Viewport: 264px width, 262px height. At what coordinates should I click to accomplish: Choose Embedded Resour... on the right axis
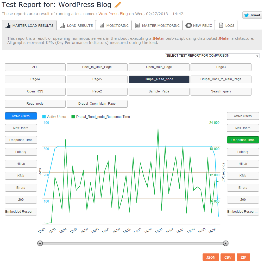point(243,211)
